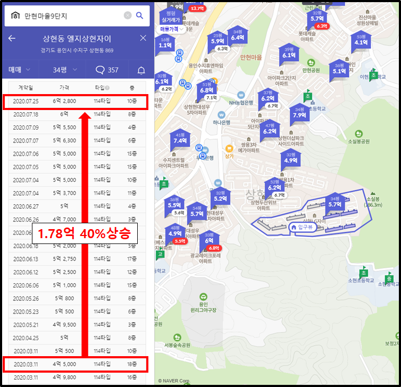Click the 소실봉공원 park icon
Viewport: 401px width, 387px height.
(358, 133)
